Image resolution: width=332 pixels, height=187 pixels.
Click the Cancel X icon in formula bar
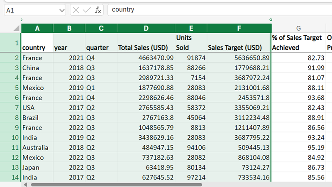(x=76, y=10)
